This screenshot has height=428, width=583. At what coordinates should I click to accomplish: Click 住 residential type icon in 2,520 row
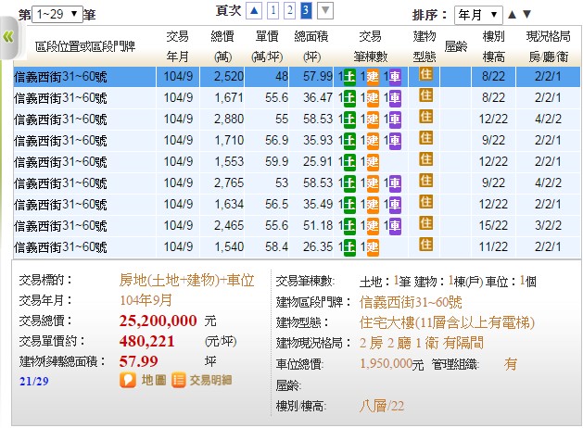[426, 74]
